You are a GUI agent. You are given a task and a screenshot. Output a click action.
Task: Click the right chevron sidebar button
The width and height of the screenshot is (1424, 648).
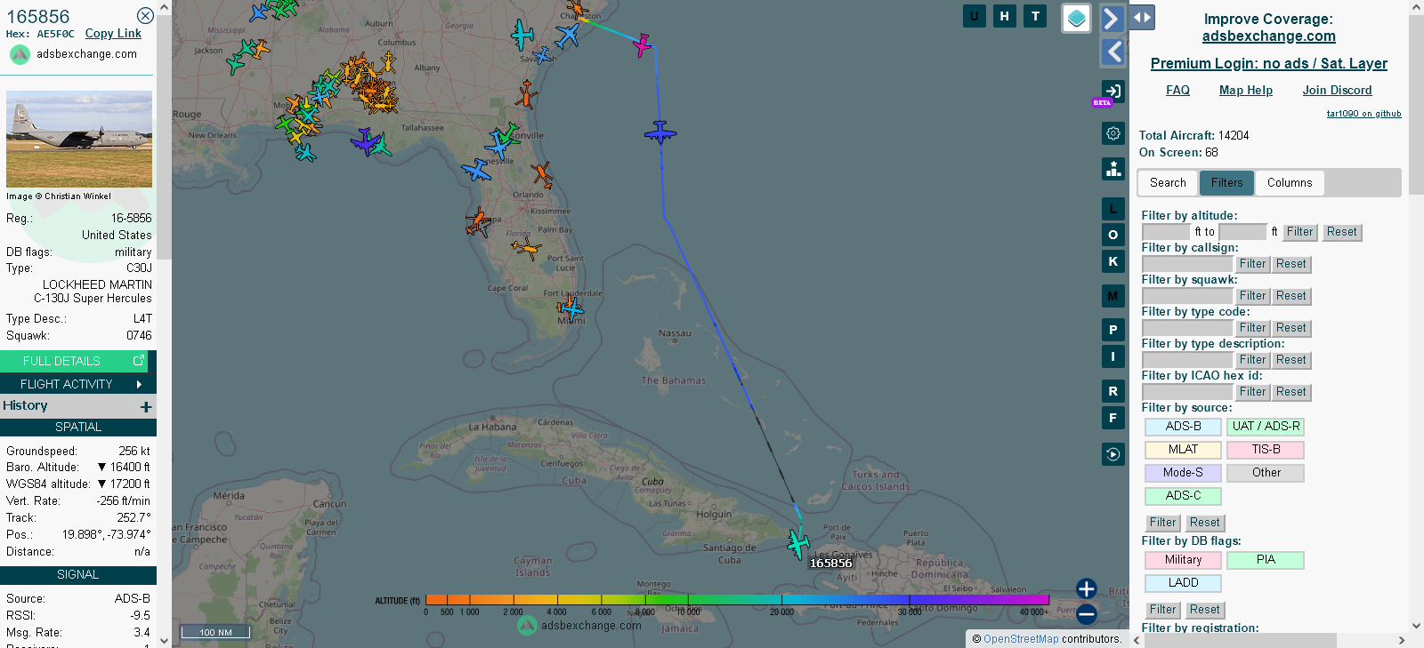click(1112, 18)
